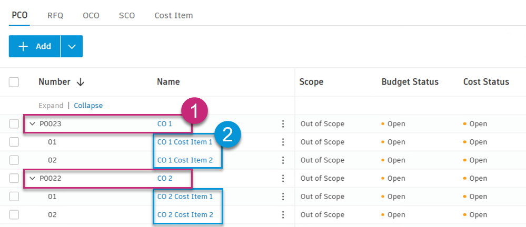Click the Add button
The height and width of the screenshot is (227, 526).
(x=35, y=46)
